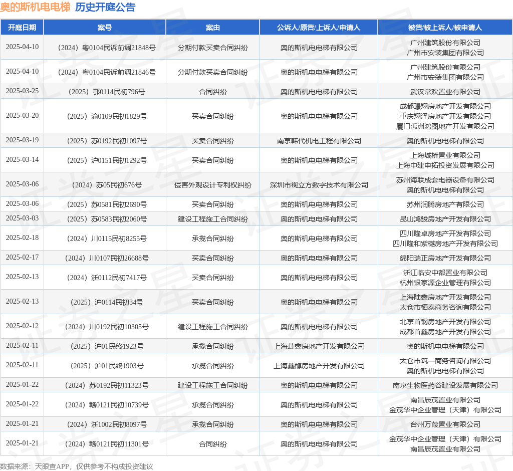Click defendant 杭州银家源企业管理有限公司
Screen dimensions: 513x471
445,283
